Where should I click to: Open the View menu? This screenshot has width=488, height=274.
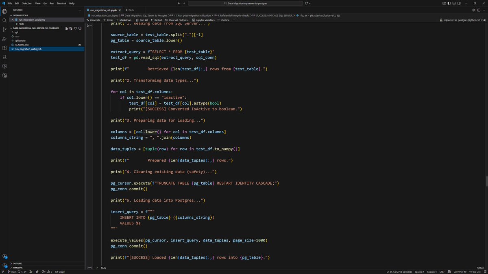point(37,3)
